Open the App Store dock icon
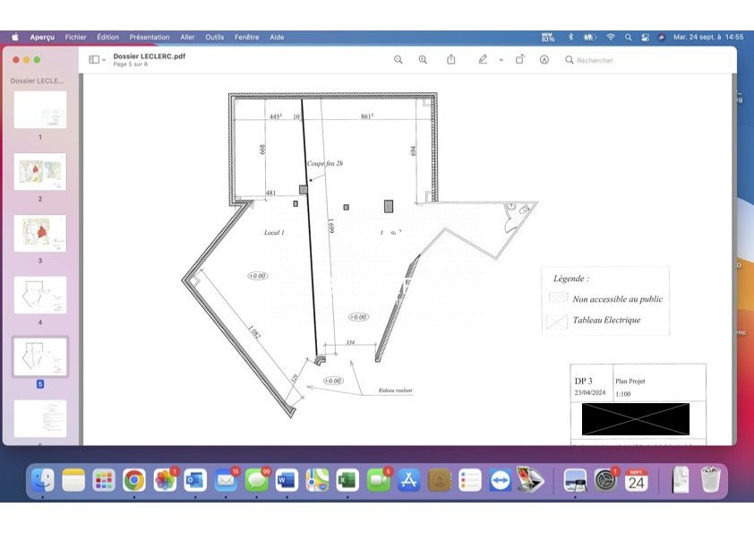The image size is (754, 533). click(x=408, y=481)
